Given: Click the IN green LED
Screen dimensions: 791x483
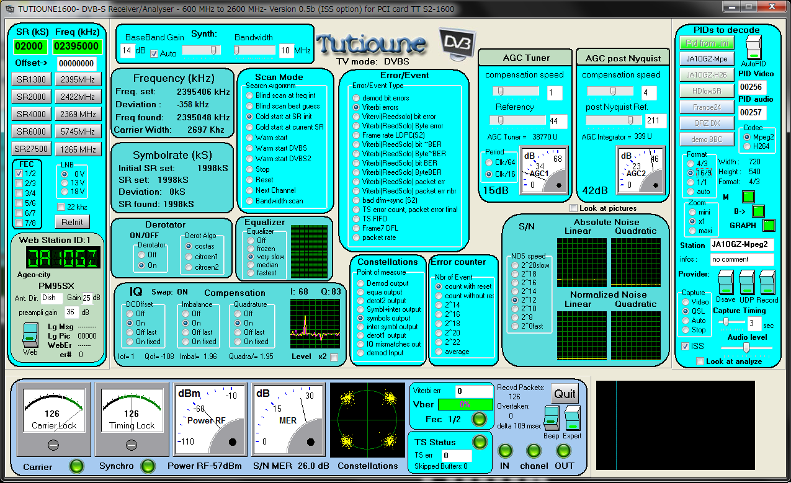Looking at the screenshot, I should point(506,451).
